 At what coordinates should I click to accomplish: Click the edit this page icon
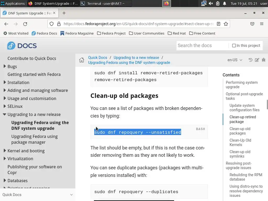[x=257, y=60]
